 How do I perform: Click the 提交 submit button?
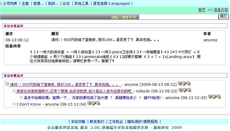pos(223,16)
